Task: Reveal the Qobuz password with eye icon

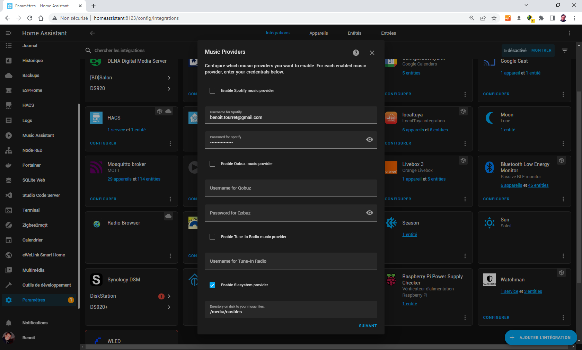Action: (370, 213)
